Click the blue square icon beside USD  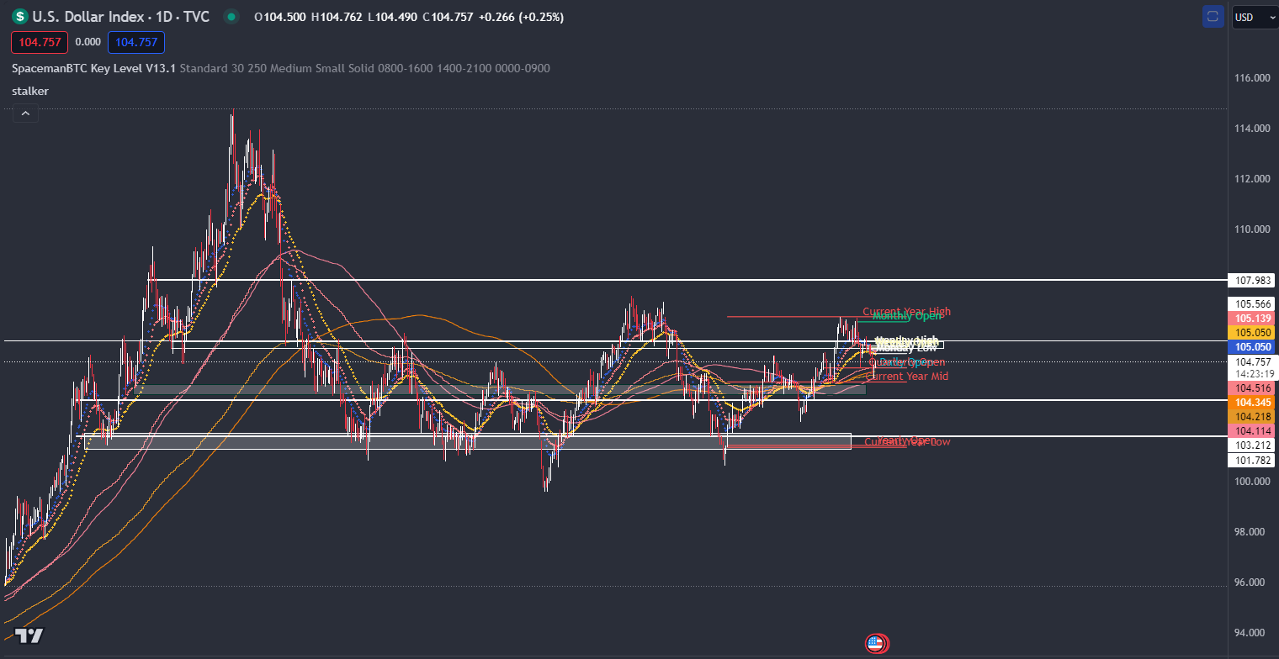1213,17
